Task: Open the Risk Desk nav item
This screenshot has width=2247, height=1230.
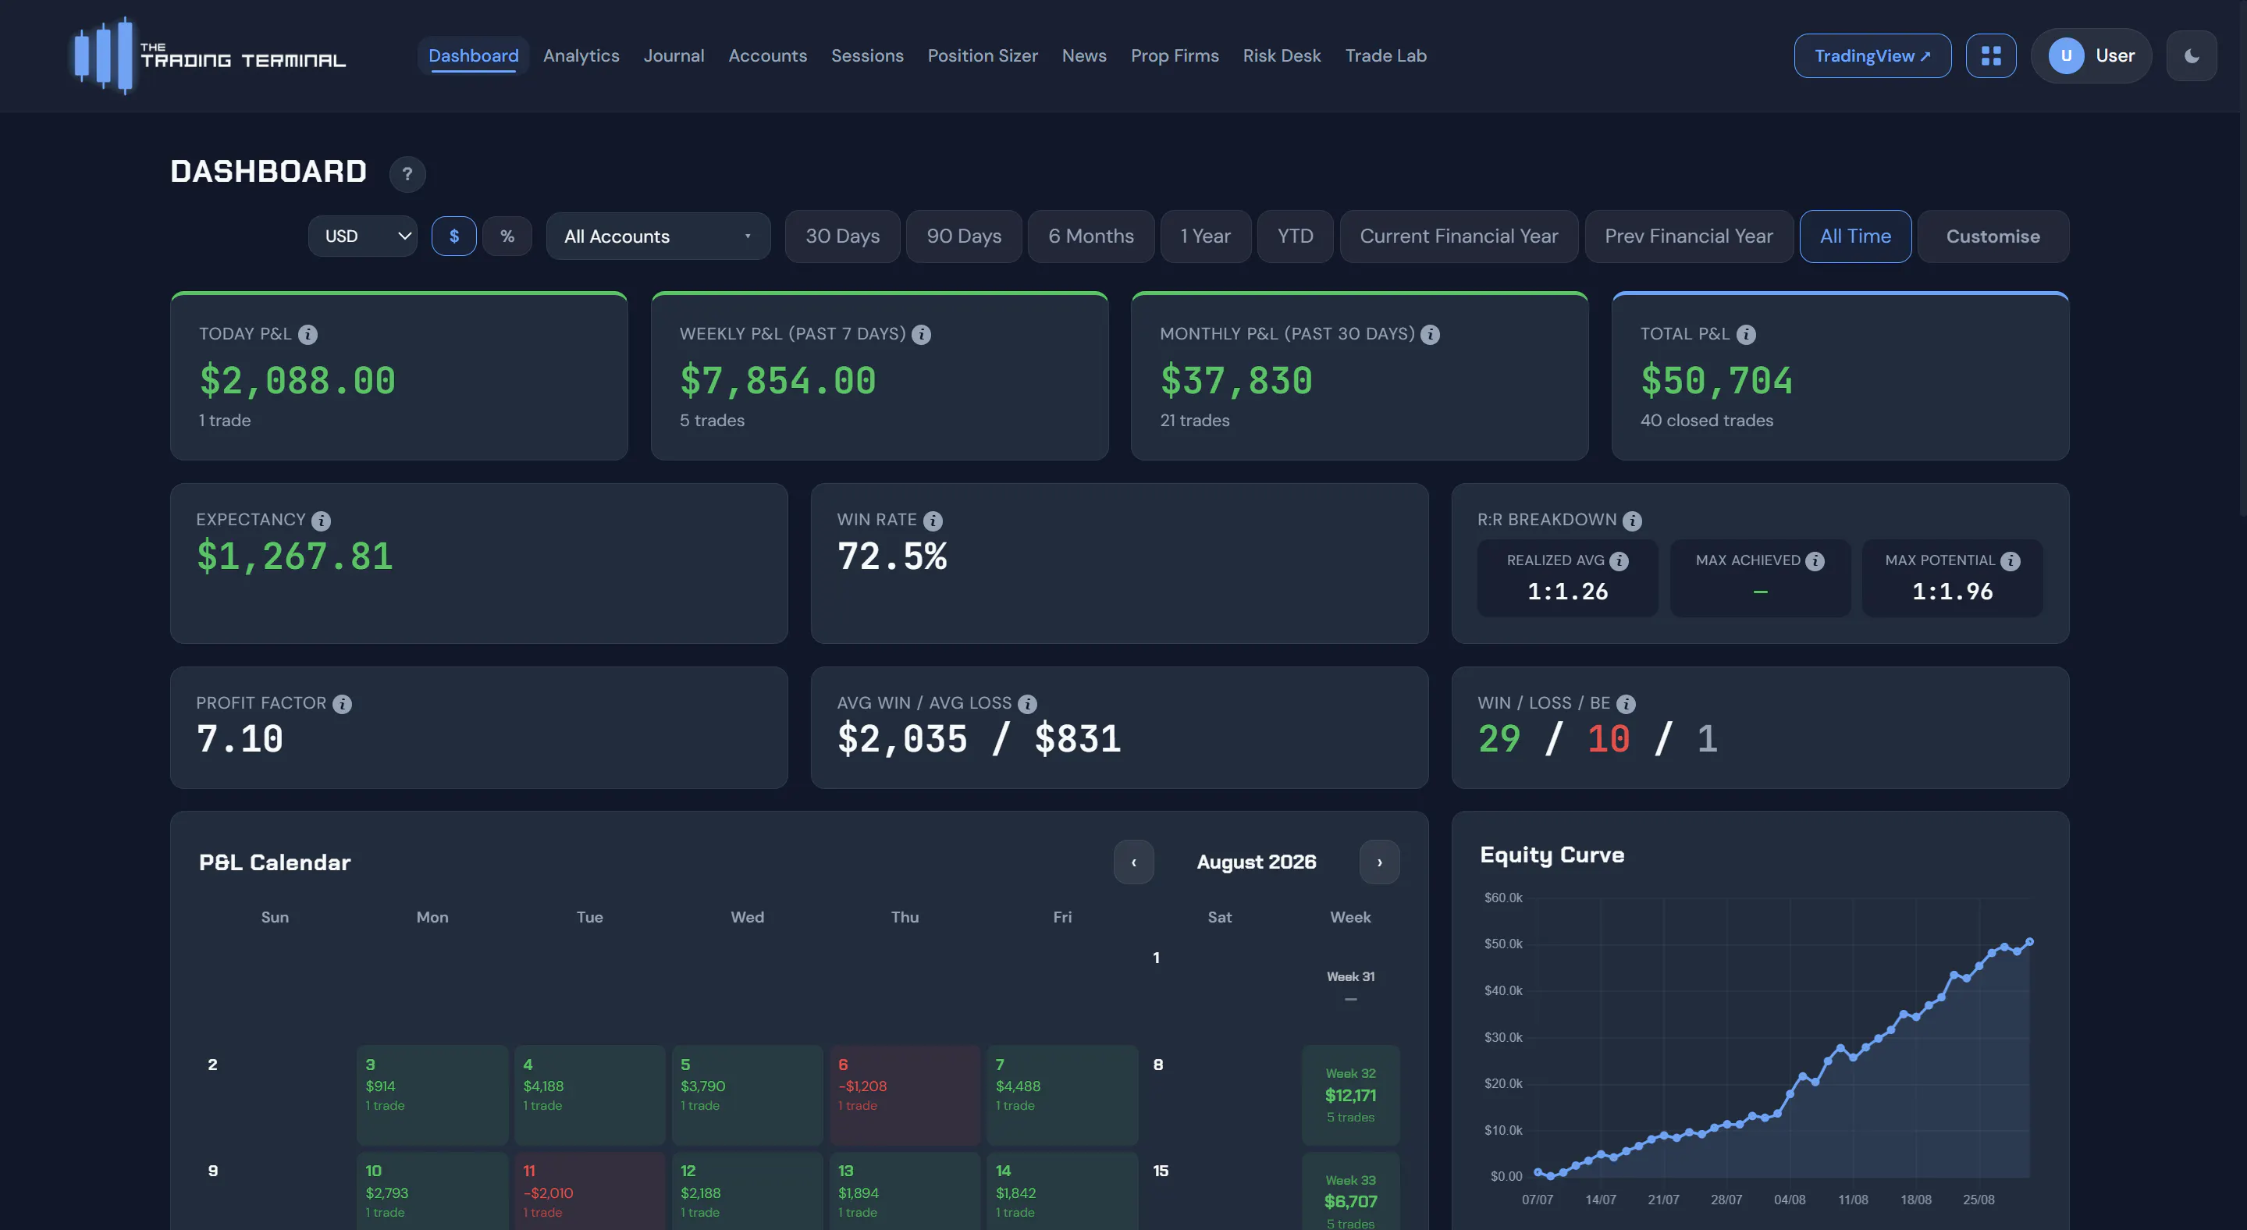Action: coord(1282,56)
